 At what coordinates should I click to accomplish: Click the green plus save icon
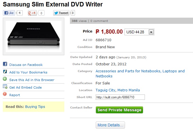(x=5, y=79)
